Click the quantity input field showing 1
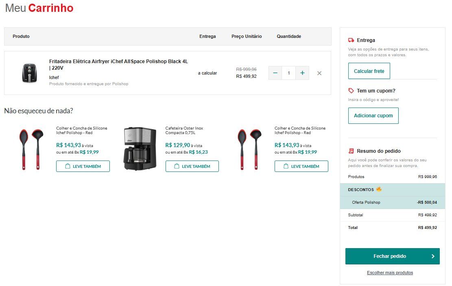This screenshot has height=286, width=452. [289, 73]
